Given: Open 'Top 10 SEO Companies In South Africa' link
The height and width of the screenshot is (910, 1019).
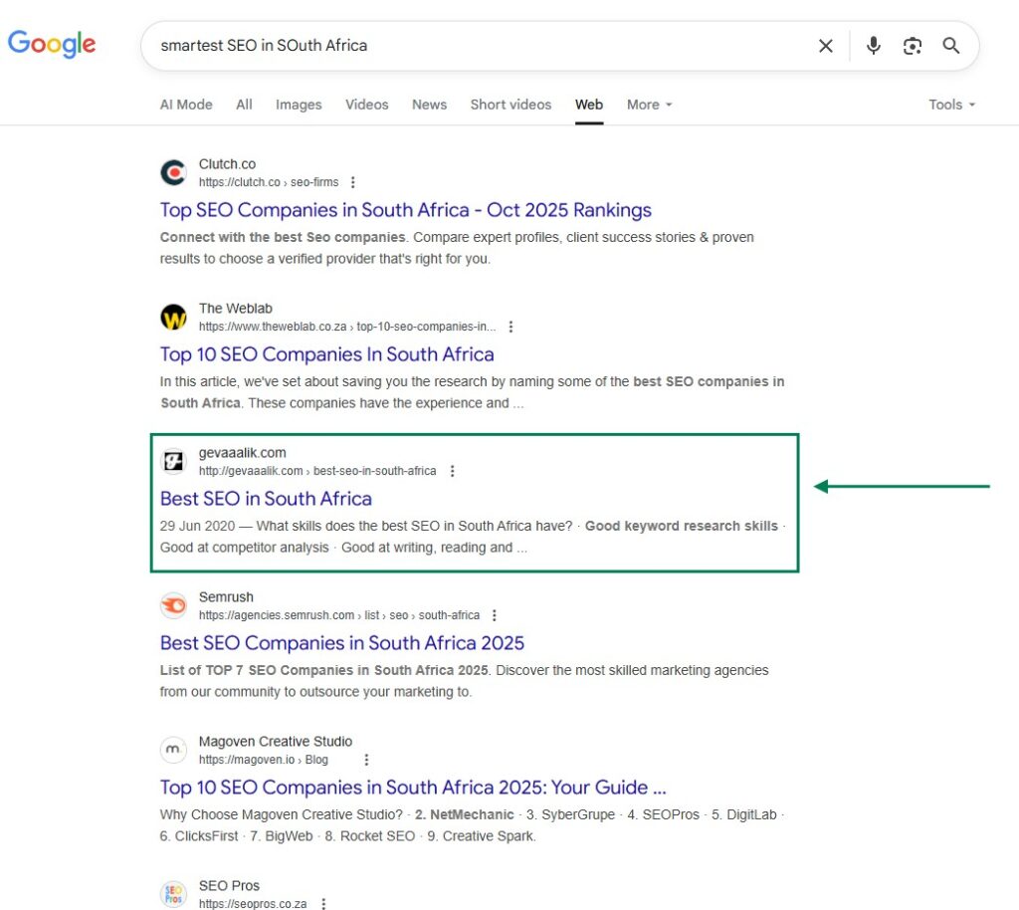Looking at the screenshot, I should (326, 354).
